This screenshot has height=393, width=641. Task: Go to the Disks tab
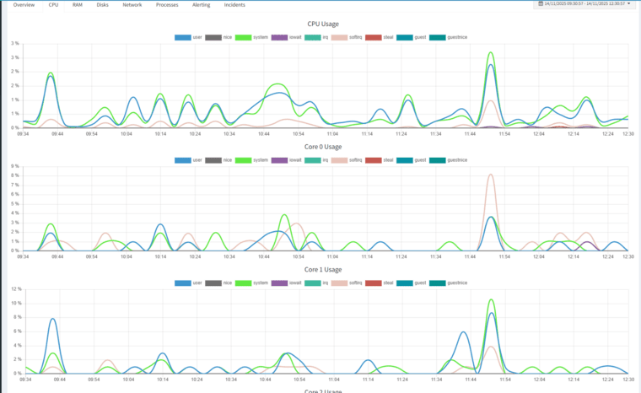[x=103, y=5]
